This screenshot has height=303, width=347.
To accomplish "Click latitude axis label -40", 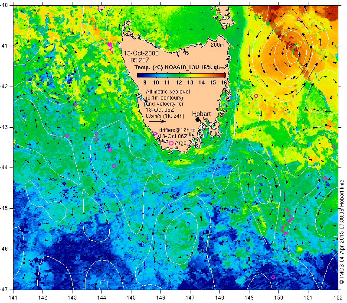I will 4,5.
